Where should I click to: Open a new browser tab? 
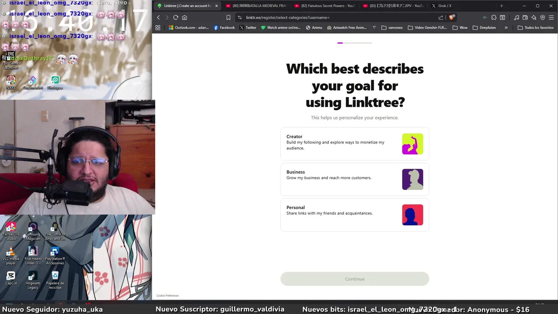[501, 6]
